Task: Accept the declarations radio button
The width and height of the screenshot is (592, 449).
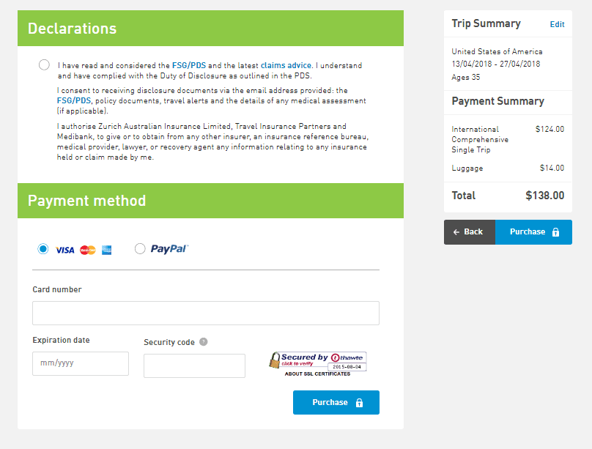Action: tap(45, 65)
